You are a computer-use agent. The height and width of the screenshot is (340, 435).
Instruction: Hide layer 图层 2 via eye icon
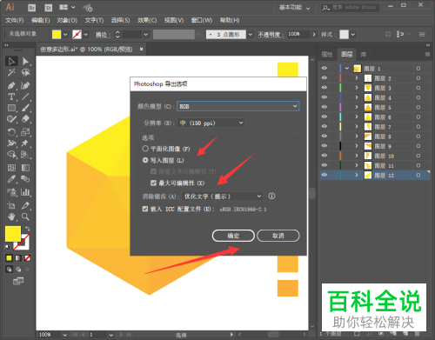coord(325,78)
